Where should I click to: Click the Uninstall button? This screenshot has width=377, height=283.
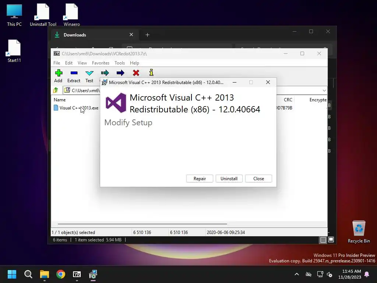pos(229,179)
